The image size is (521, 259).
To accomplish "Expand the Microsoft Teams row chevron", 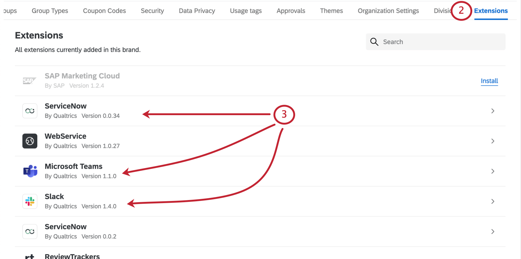I will [492, 171].
